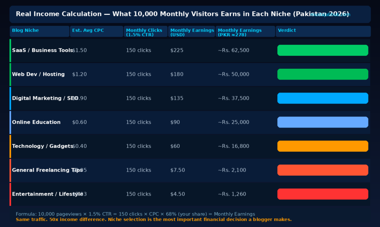
Task: Click the green verdict bar for SaaS
Action: (323, 50)
